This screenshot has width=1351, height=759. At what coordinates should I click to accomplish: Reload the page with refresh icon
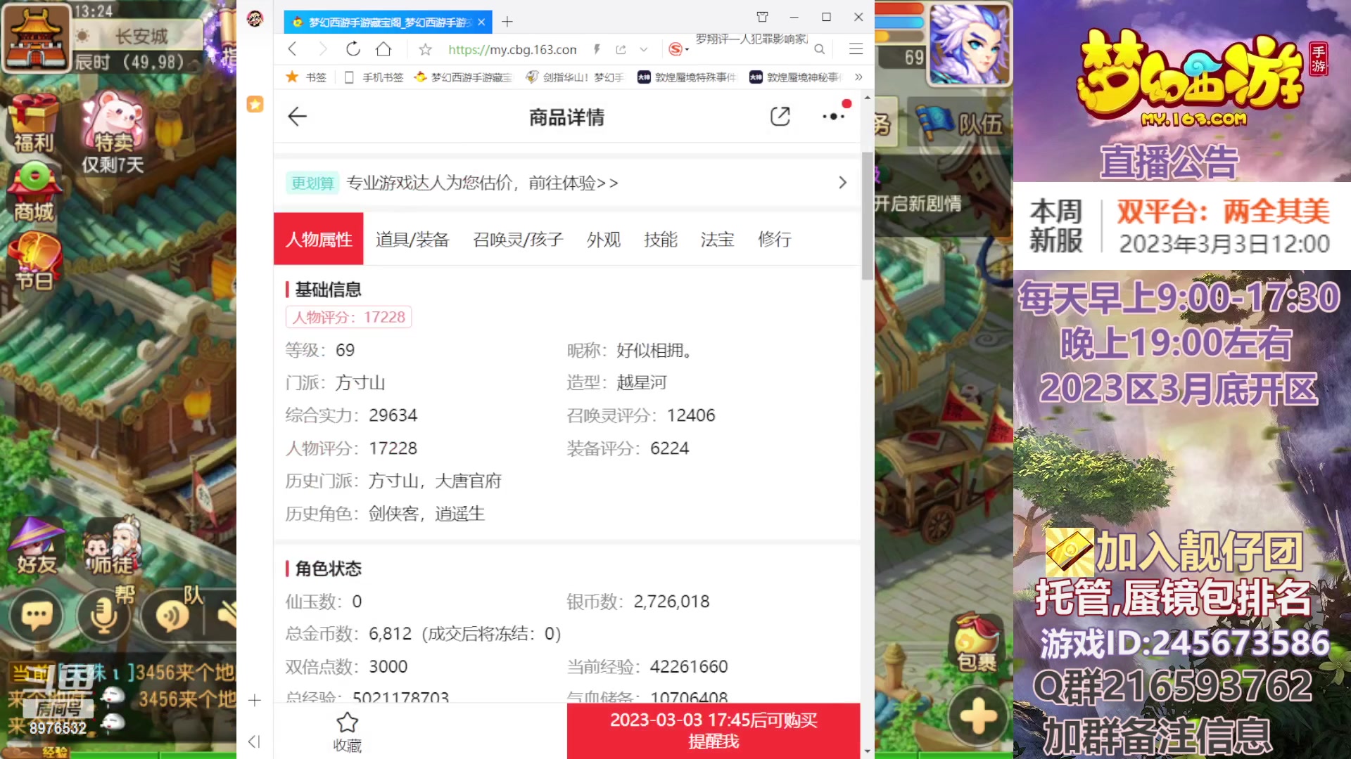point(353,49)
